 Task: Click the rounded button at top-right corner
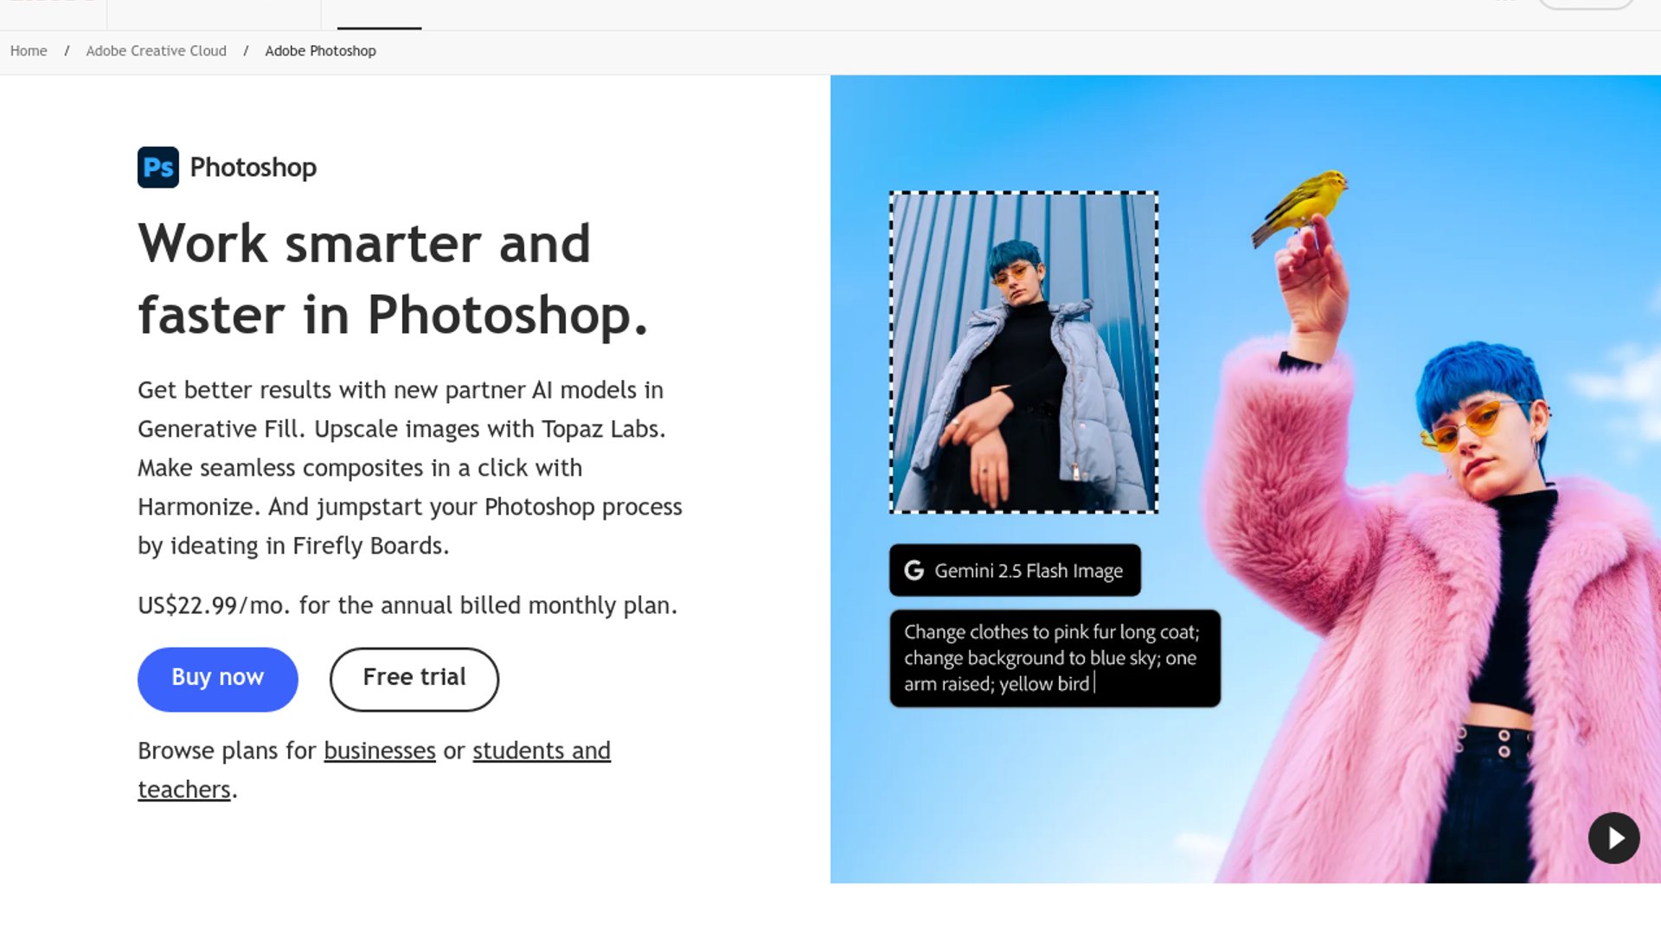[1585, 3]
